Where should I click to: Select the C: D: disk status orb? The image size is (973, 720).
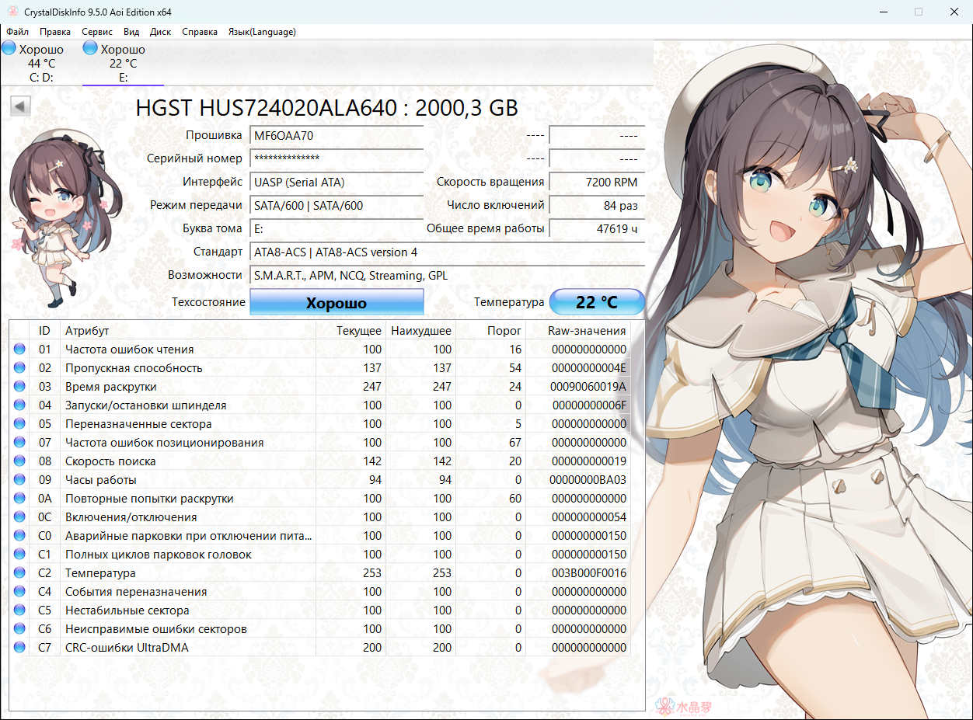(9, 48)
